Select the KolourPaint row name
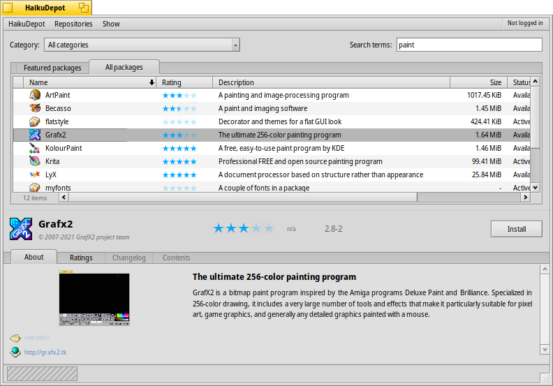Screen dimensions: 553x386 (x=64, y=148)
